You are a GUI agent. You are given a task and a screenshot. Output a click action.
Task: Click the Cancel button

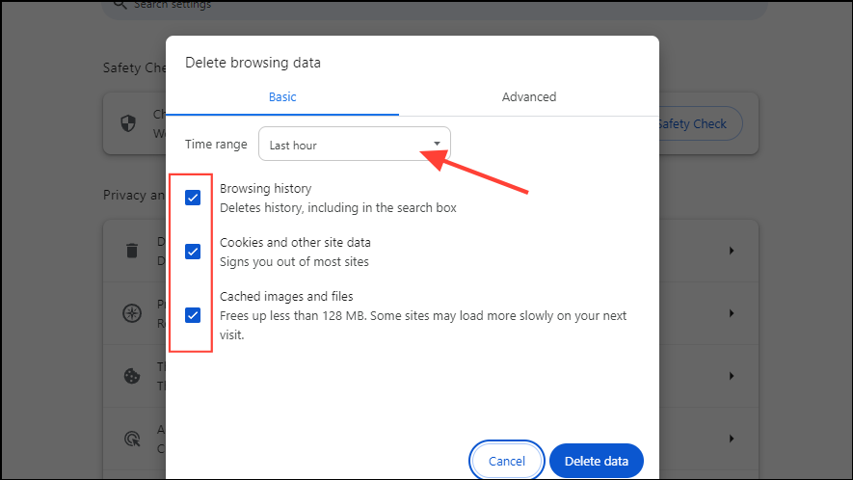[x=506, y=461]
